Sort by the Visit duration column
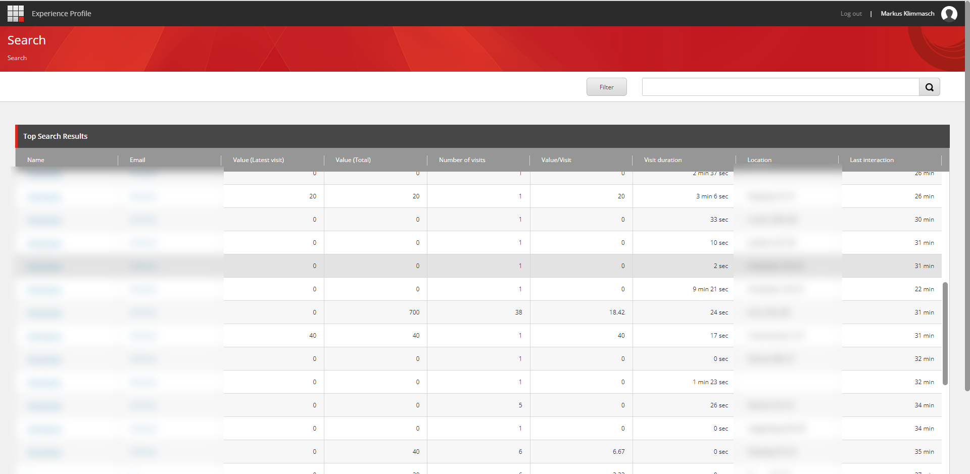The image size is (970, 474). [x=662, y=160]
